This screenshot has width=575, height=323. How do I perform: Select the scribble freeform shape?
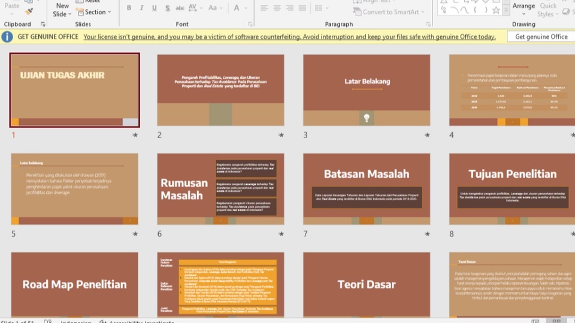pyautogui.click(x=444, y=10)
